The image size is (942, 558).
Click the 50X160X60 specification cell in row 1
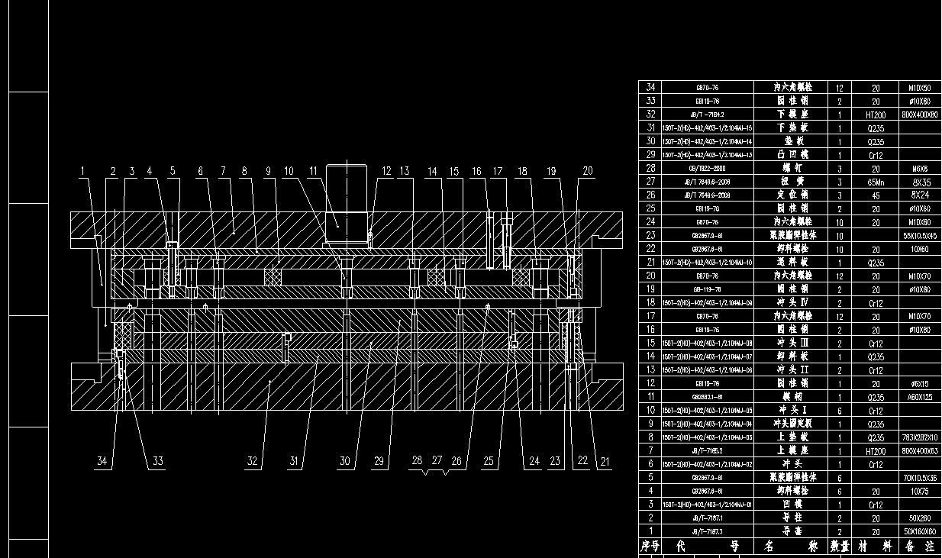[x=920, y=531]
